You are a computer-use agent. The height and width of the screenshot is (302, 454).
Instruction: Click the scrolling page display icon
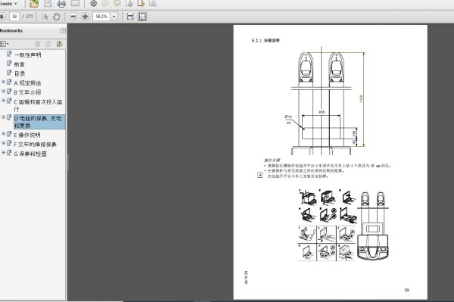[x=130, y=17]
